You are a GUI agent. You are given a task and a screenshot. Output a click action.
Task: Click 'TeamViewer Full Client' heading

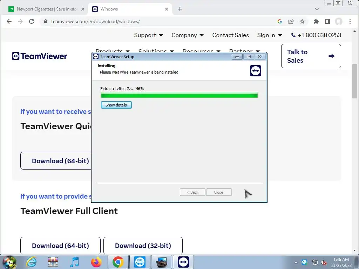[x=69, y=211]
